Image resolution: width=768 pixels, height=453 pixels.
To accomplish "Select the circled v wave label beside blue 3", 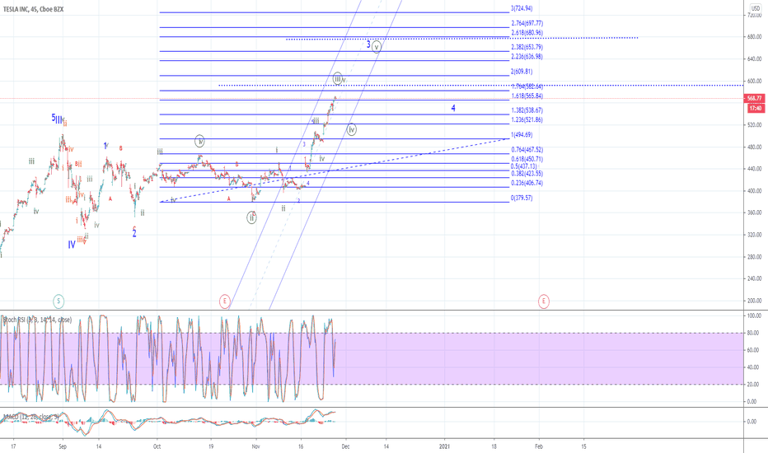I will click(376, 47).
